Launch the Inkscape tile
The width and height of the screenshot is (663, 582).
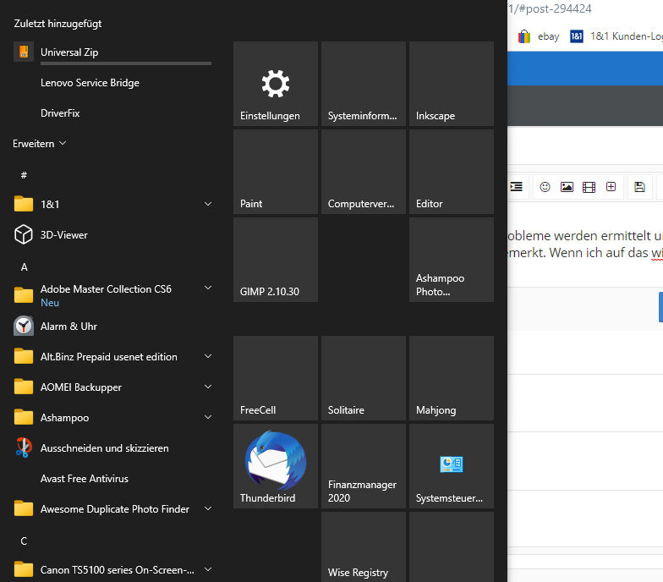tap(452, 84)
